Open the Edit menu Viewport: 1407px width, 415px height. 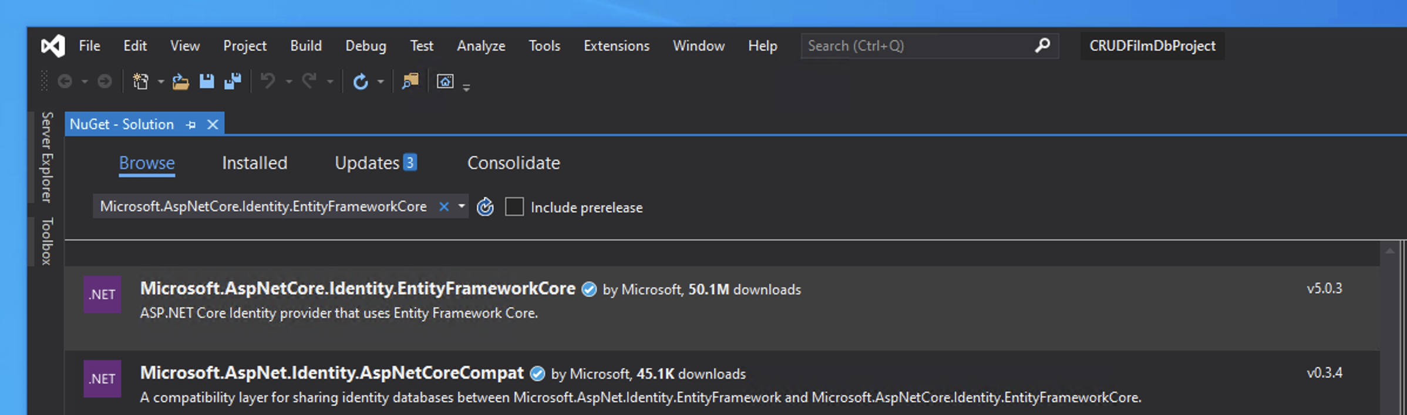[x=135, y=46]
